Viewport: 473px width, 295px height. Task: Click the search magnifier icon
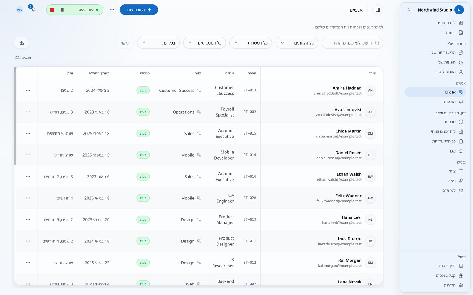(377, 43)
